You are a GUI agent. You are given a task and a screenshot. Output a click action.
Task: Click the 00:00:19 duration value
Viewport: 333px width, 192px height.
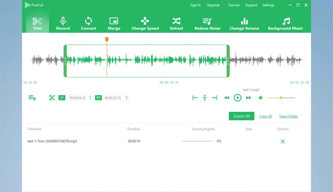click(134, 141)
